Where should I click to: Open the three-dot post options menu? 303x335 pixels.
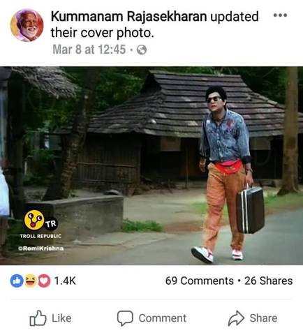pyautogui.click(x=280, y=15)
